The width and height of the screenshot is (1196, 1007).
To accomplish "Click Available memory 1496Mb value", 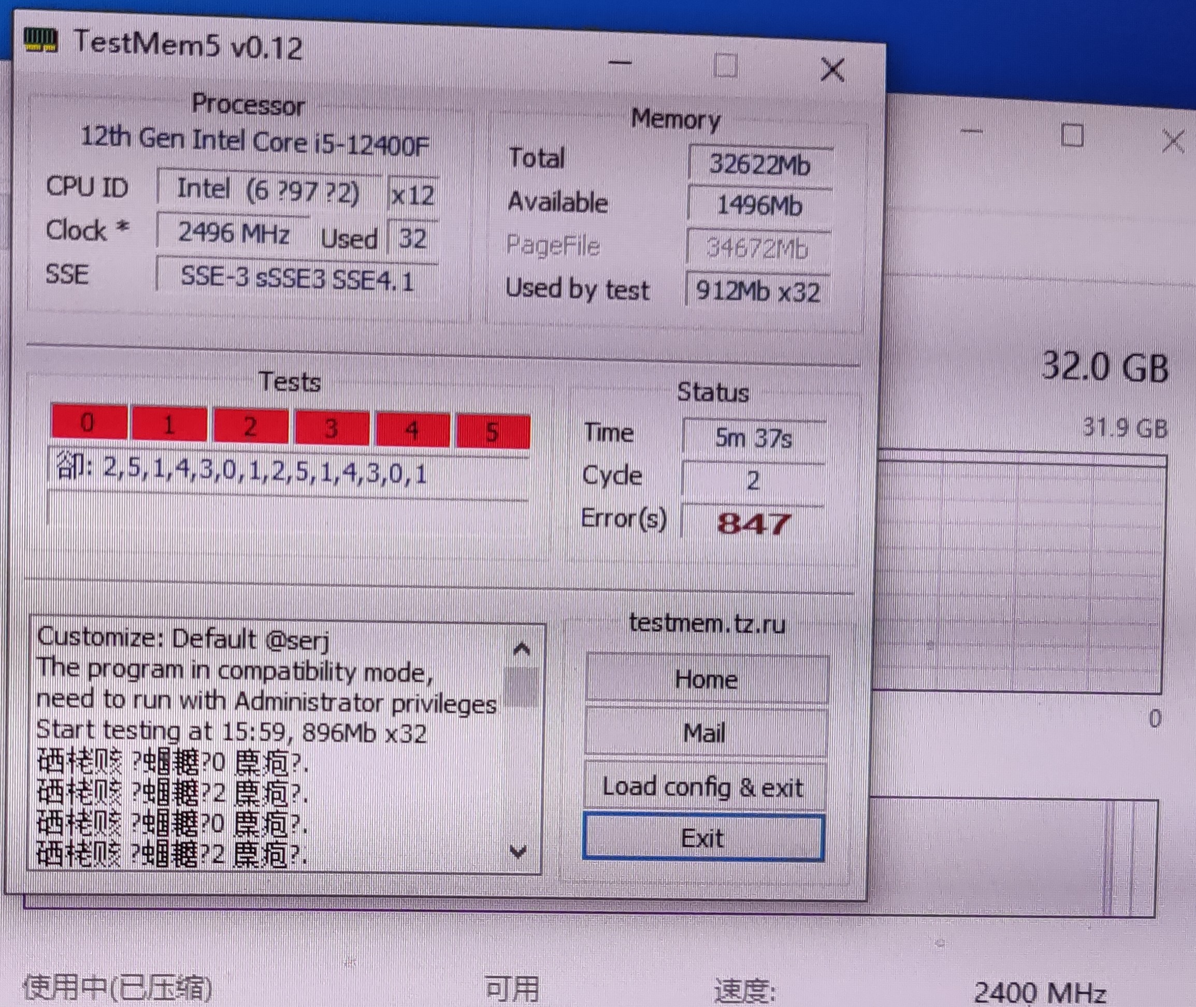I will coord(759,205).
